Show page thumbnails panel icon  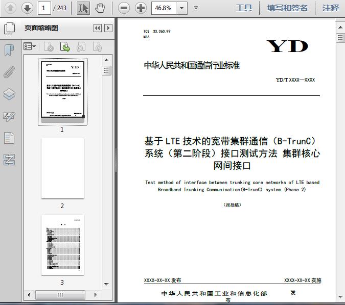point(10,28)
